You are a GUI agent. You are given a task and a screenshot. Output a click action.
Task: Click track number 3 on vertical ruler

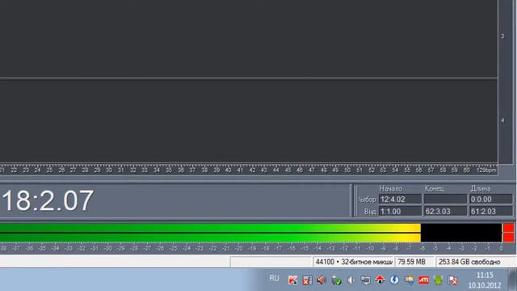click(502, 36)
